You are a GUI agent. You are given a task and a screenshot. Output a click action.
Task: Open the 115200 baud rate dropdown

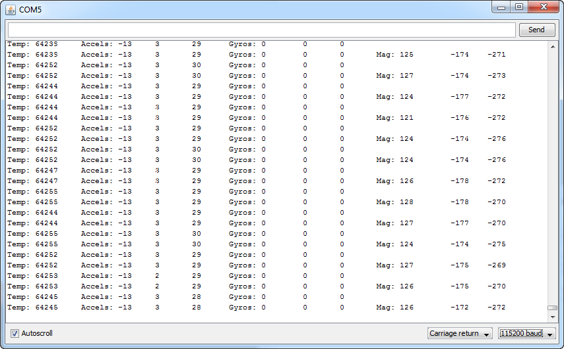point(527,333)
